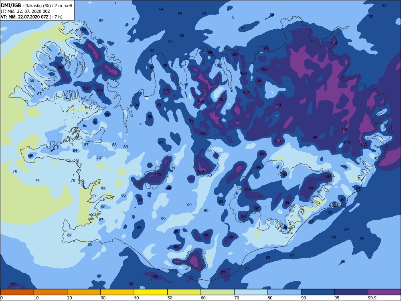Click the initial time line 'IT: Mið. 22. 07. 2020 00Z'
The image size is (401, 301).
point(25,11)
